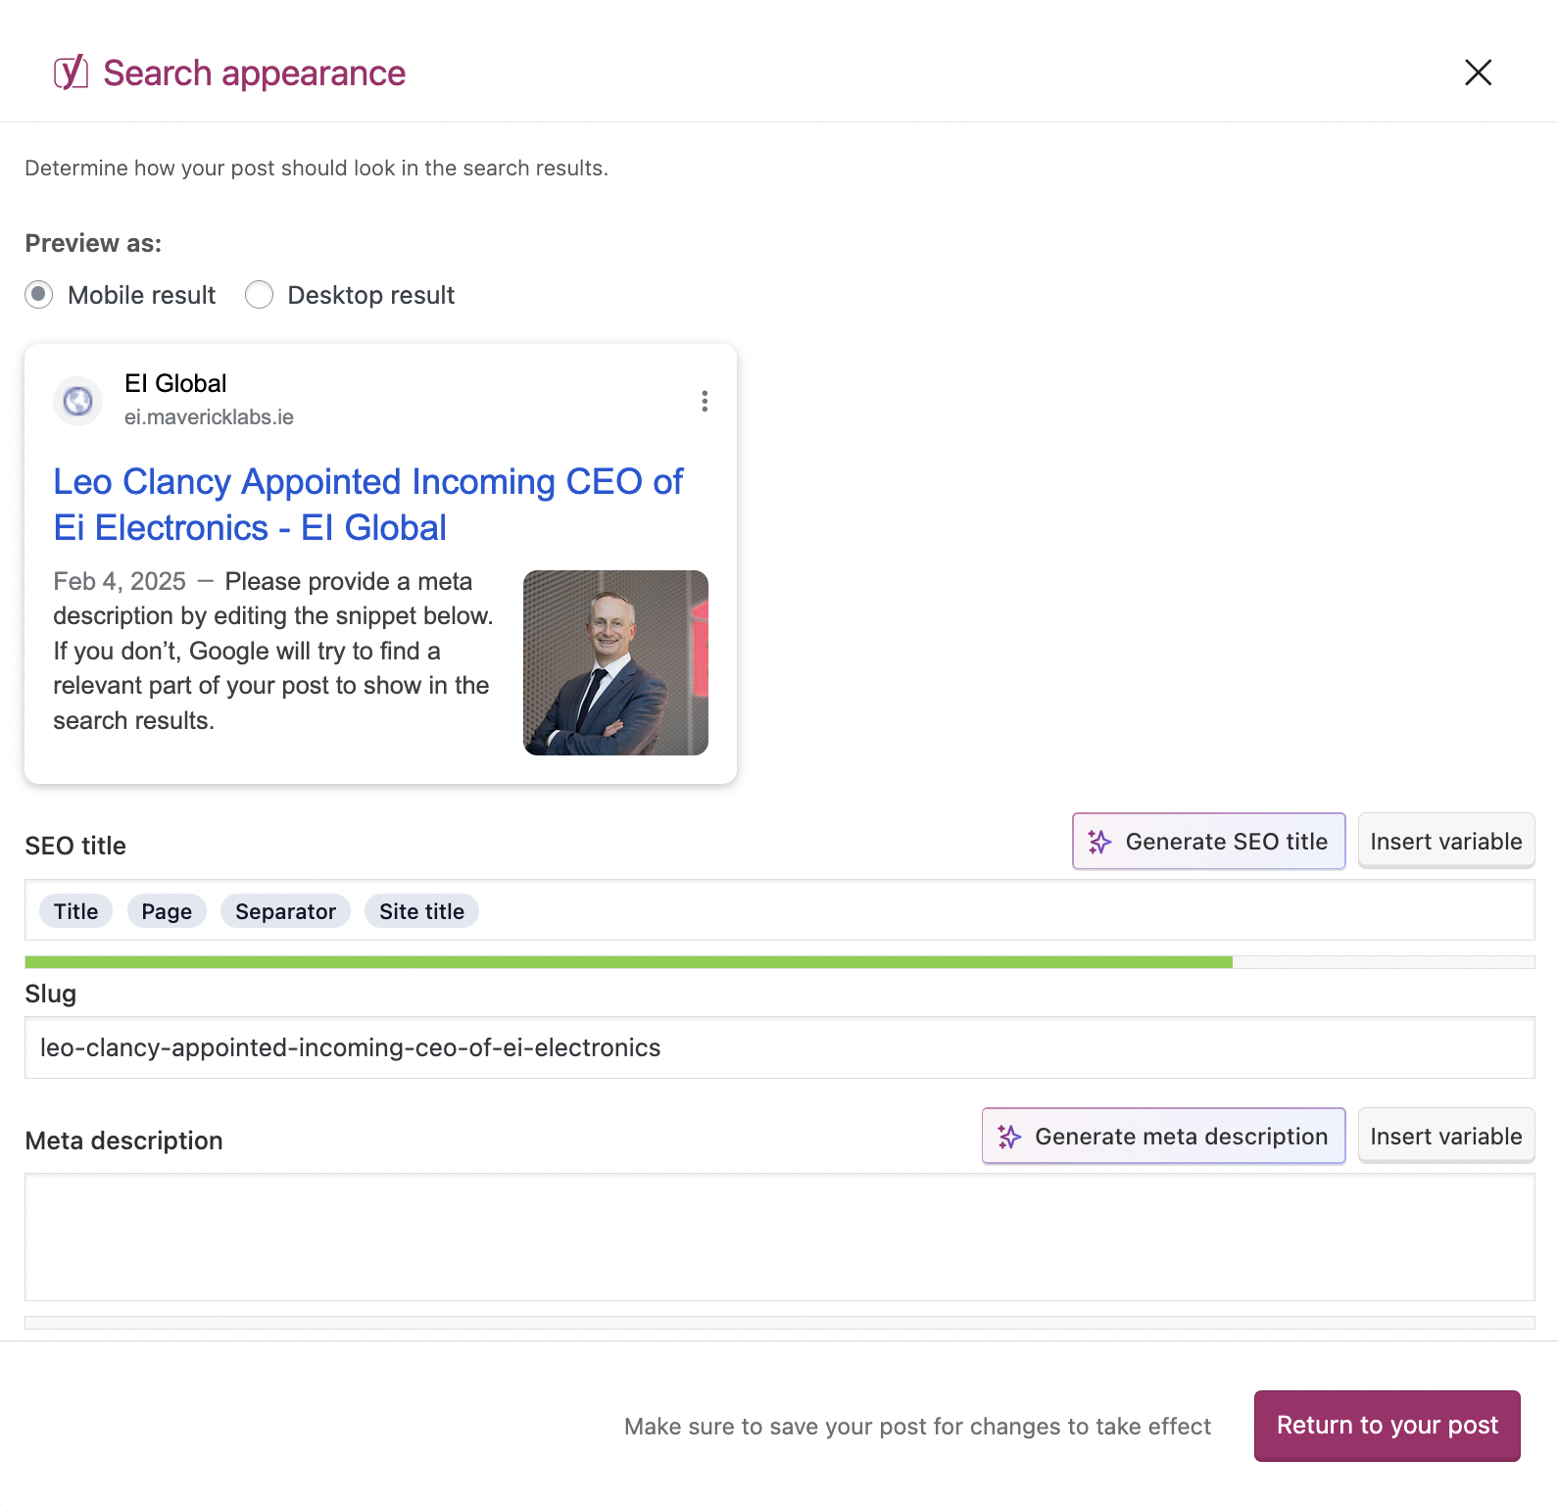Select the Desktop result preview option
This screenshot has height=1505, width=1558.
(x=260, y=295)
